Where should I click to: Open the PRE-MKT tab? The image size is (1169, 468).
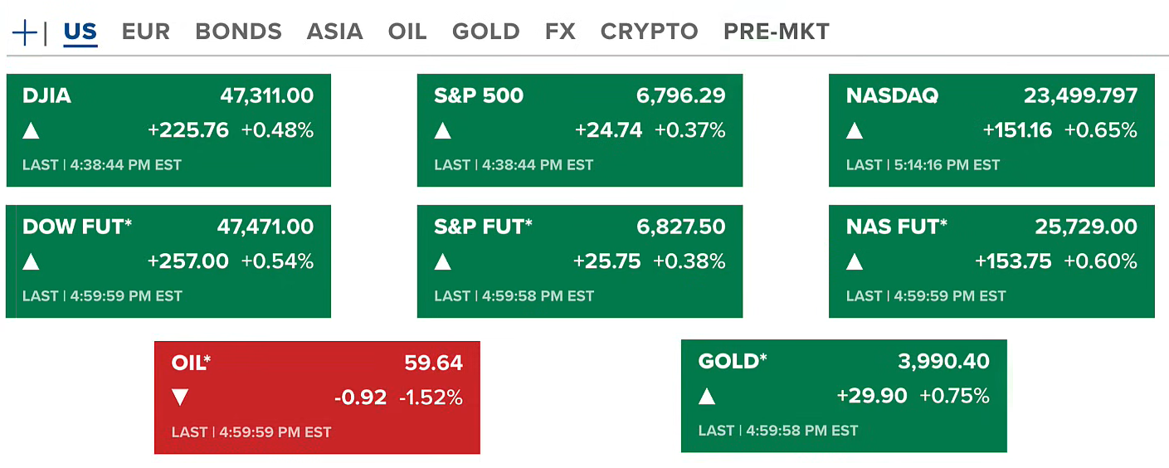[776, 32]
